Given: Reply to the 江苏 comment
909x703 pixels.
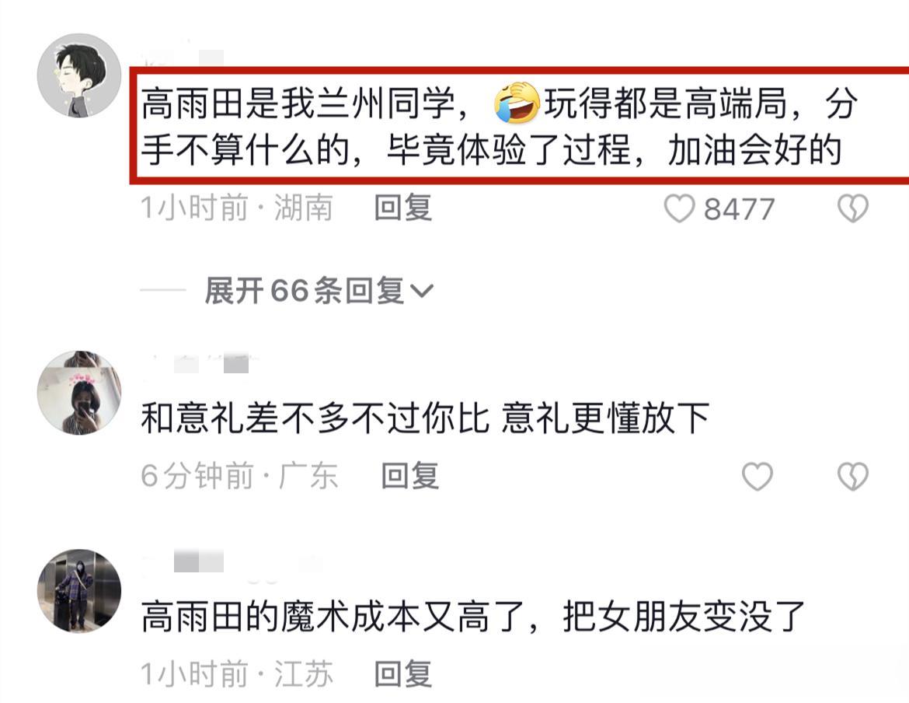Looking at the screenshot, I should point(403,674).
